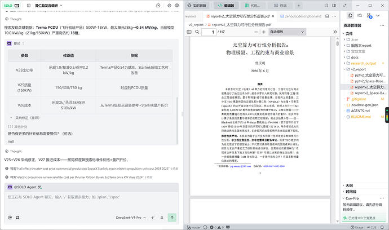The width and height of the screenshot is (389, 230).
Task: Toggle the SOLO mode switch
Action: pos(11,5)
